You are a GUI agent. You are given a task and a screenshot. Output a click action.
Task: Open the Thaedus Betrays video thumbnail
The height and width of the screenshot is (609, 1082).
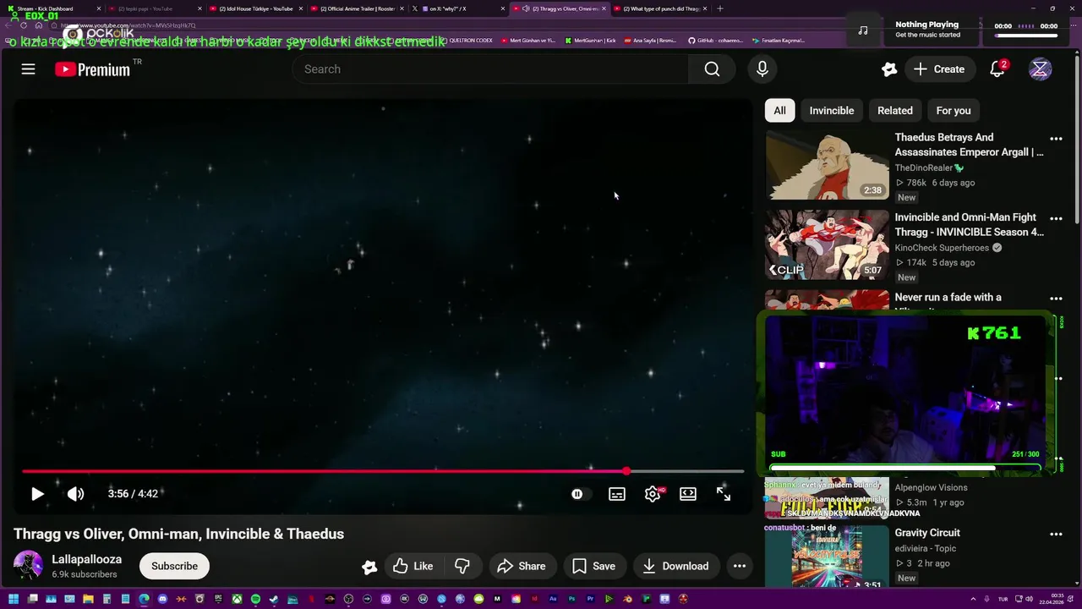pyautogui.click(x=827, y=165)
